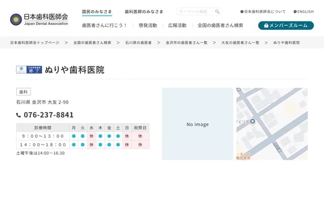Image resolution: width=324 pixels, height=202 pixels.
Task: Click the bullet icon before ENGLISH
Action: tap(295, 12)
